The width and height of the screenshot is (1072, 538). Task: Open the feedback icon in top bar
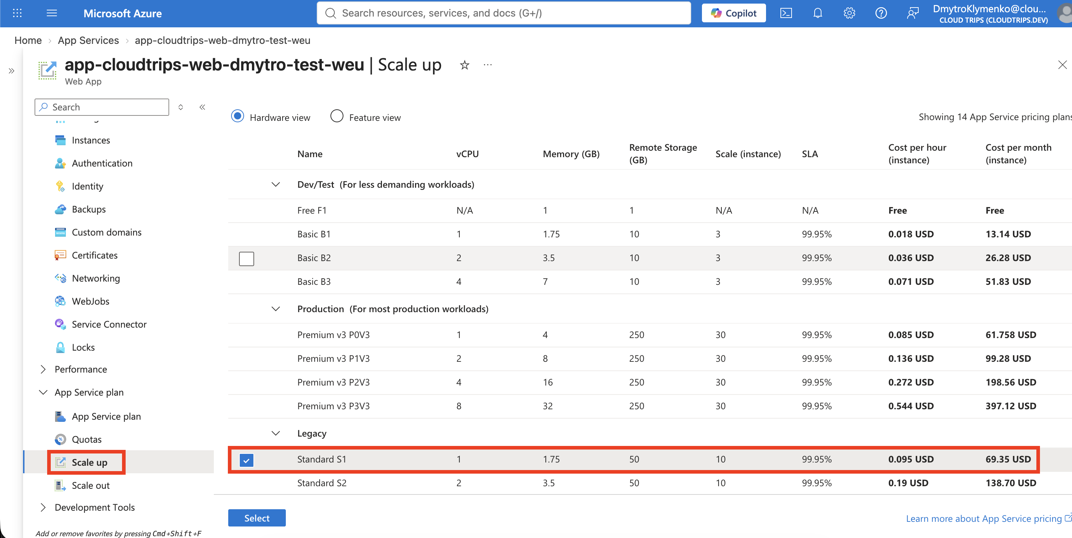912,13
